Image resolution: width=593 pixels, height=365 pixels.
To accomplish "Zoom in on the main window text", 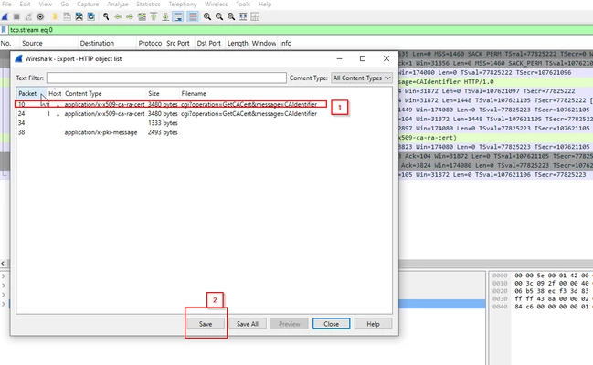I will click(207, 16).
